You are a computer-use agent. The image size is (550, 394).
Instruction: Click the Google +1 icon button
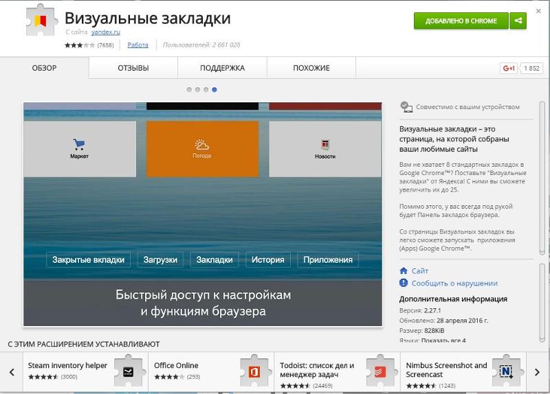tap(509, 68)
